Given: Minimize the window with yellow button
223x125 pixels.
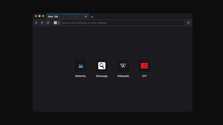Looking at the screenshot, I should coord(39,16).
